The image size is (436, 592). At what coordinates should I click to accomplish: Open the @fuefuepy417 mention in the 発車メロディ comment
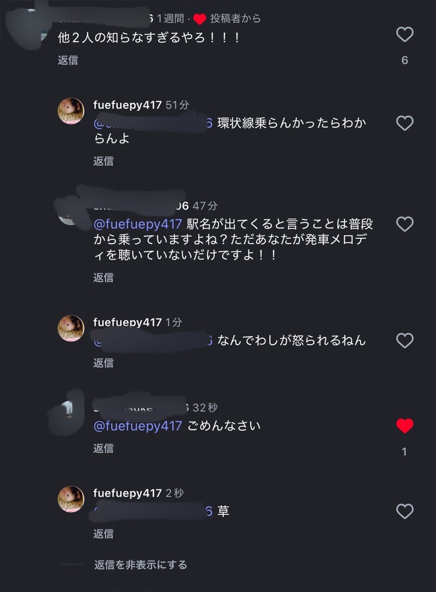click(138, 224)
